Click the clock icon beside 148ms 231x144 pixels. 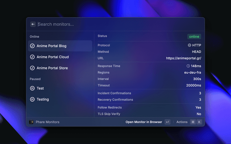188,66
